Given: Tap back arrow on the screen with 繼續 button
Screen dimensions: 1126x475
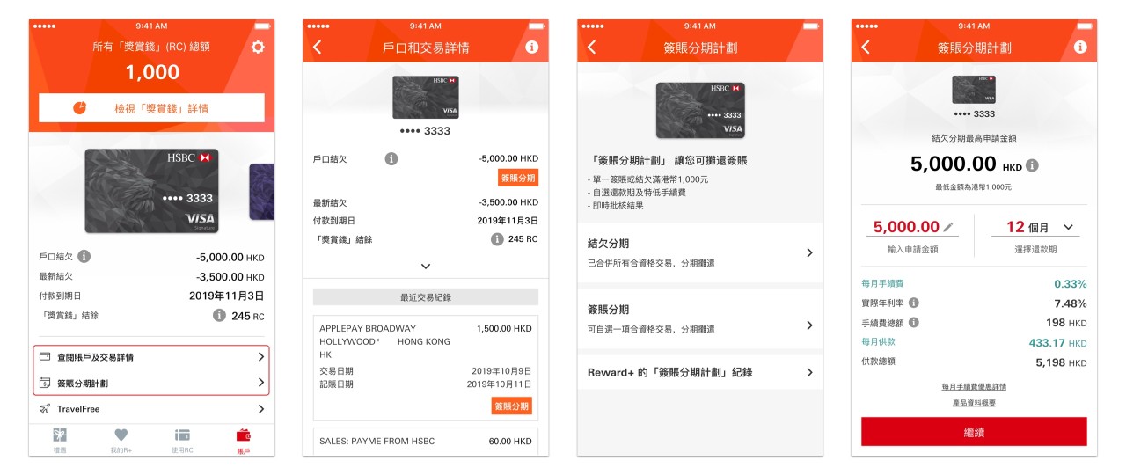Looking at the screenshot, I should [x=866, y=47].
